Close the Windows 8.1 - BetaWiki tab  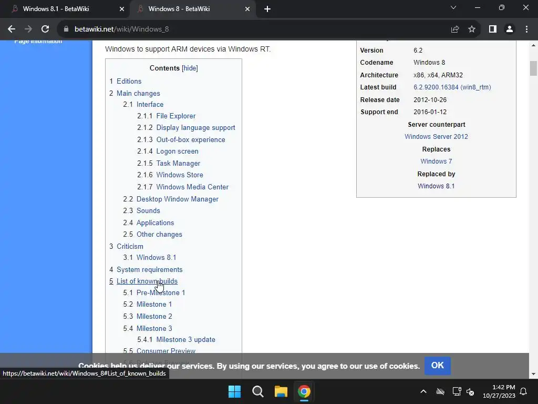click(122, 9)
